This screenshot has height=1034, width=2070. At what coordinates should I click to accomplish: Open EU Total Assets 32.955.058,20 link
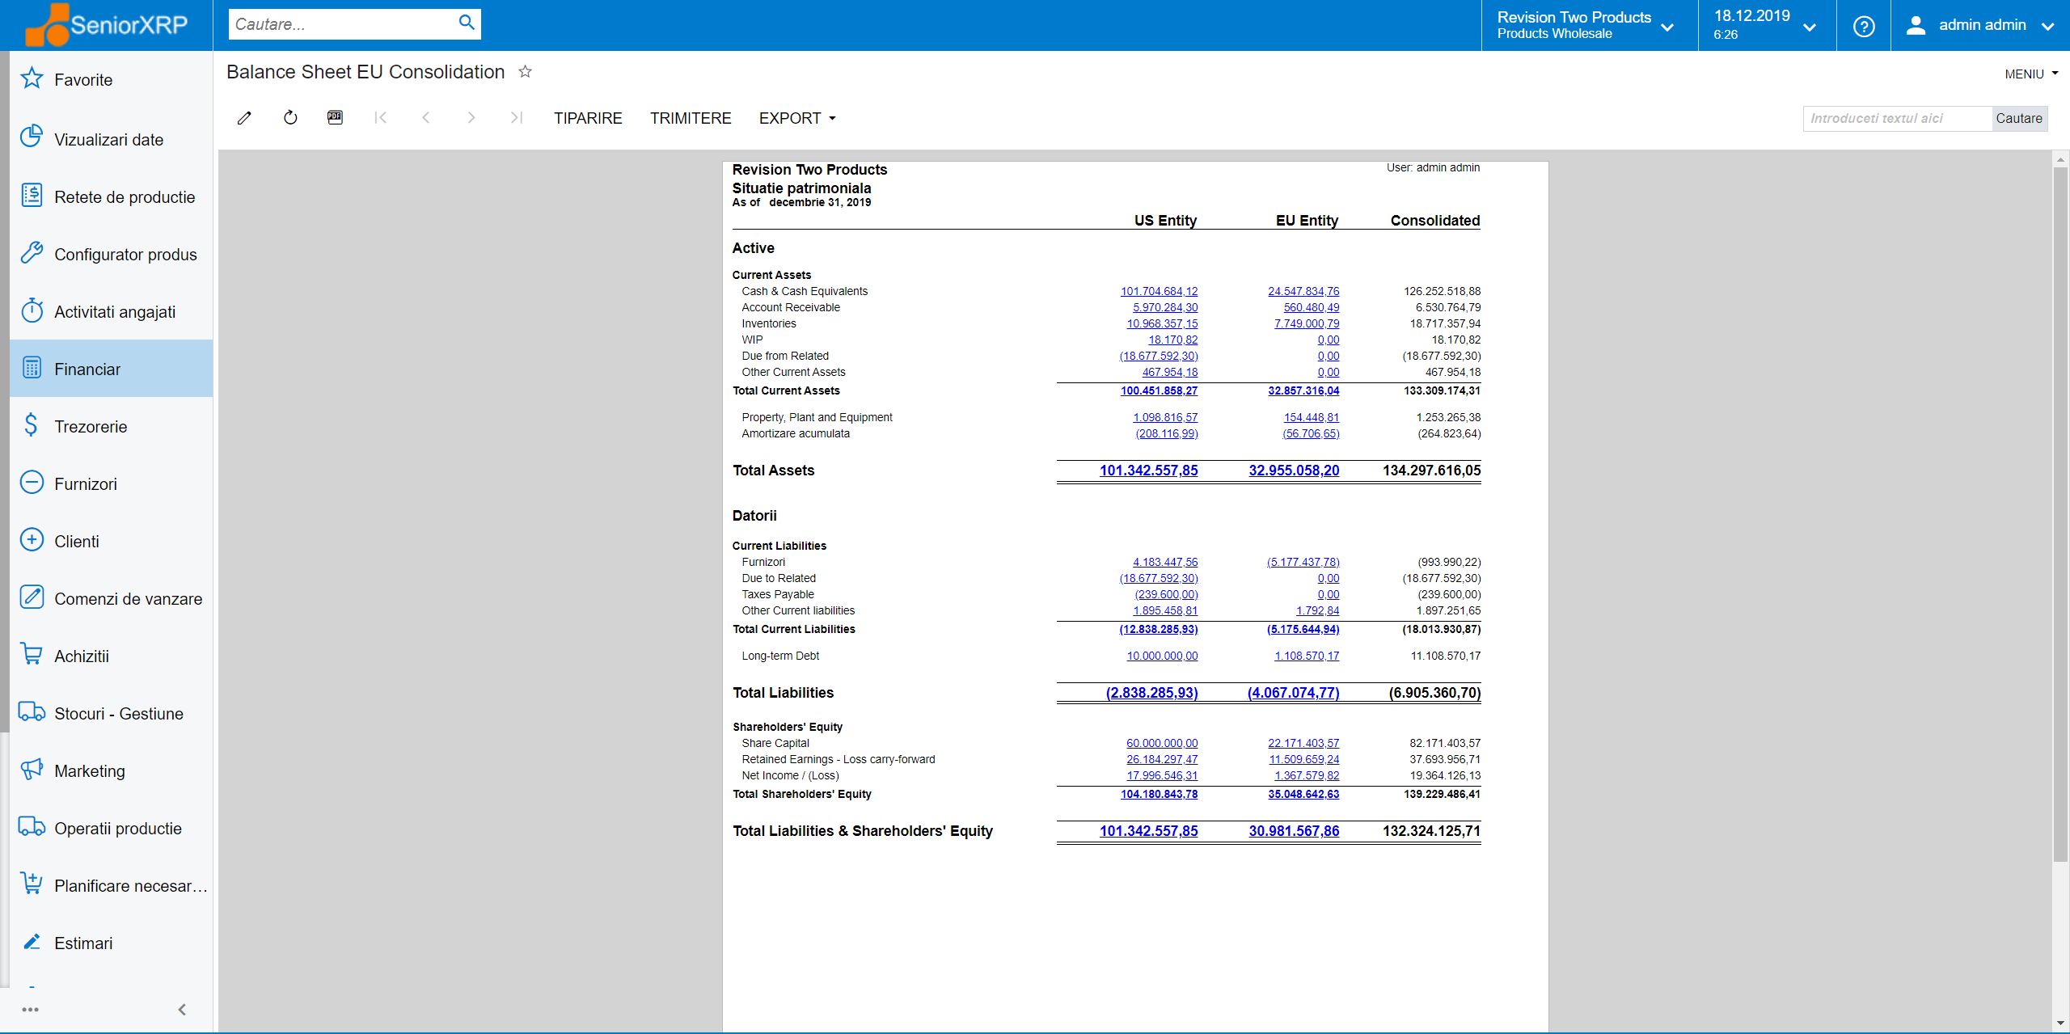(x=1294, y=471)
